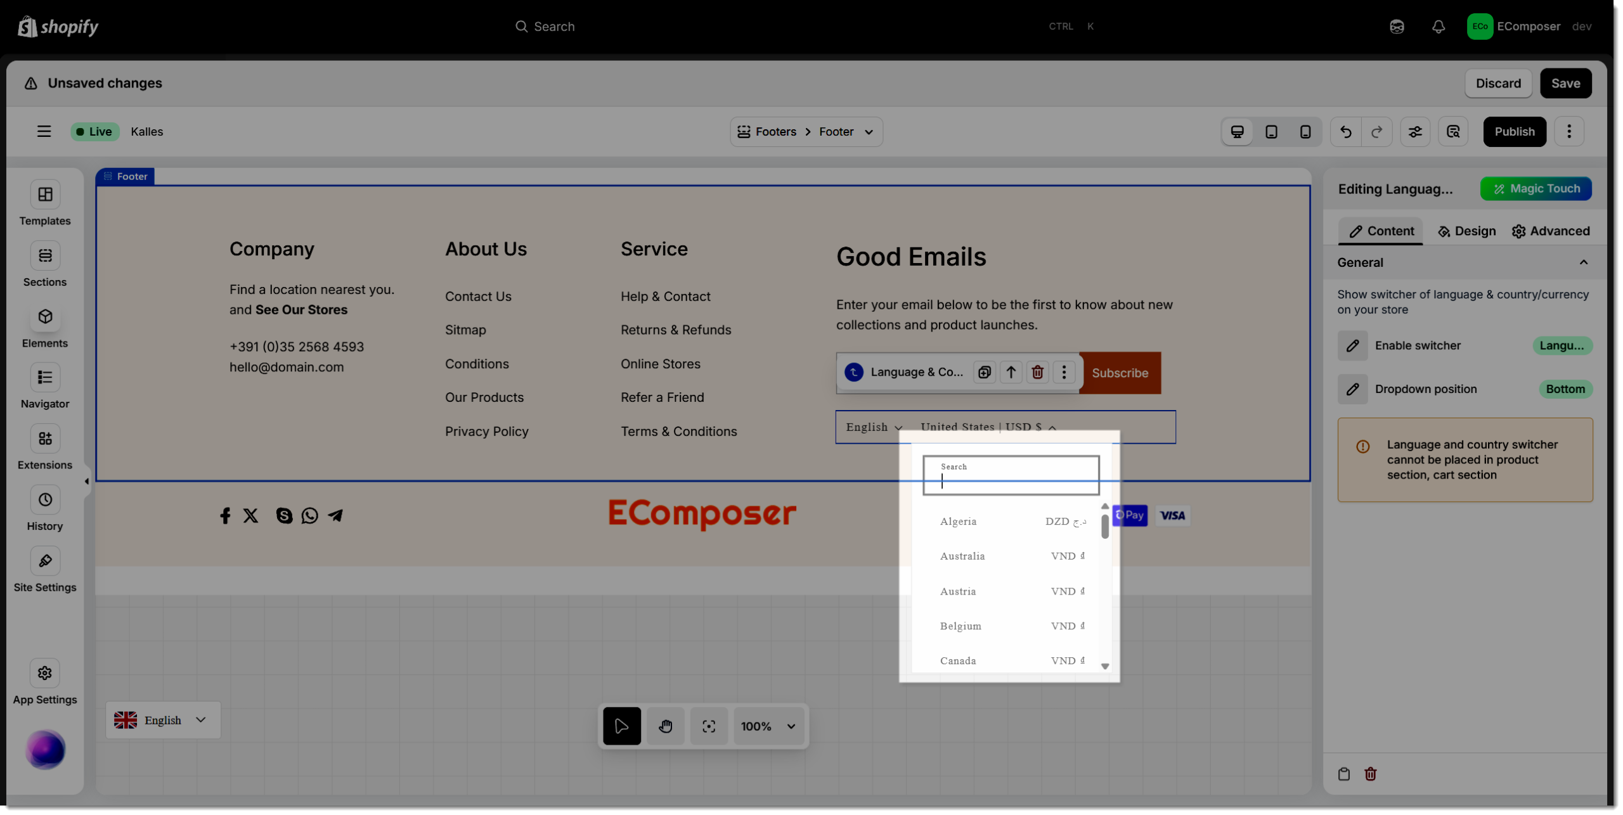
Task: Select the hand pan tool
Action: (665, 726)
